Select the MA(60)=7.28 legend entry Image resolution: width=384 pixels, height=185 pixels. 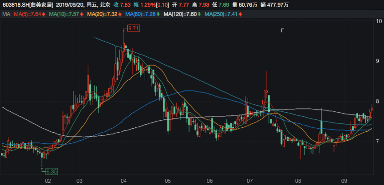[142, 15]
